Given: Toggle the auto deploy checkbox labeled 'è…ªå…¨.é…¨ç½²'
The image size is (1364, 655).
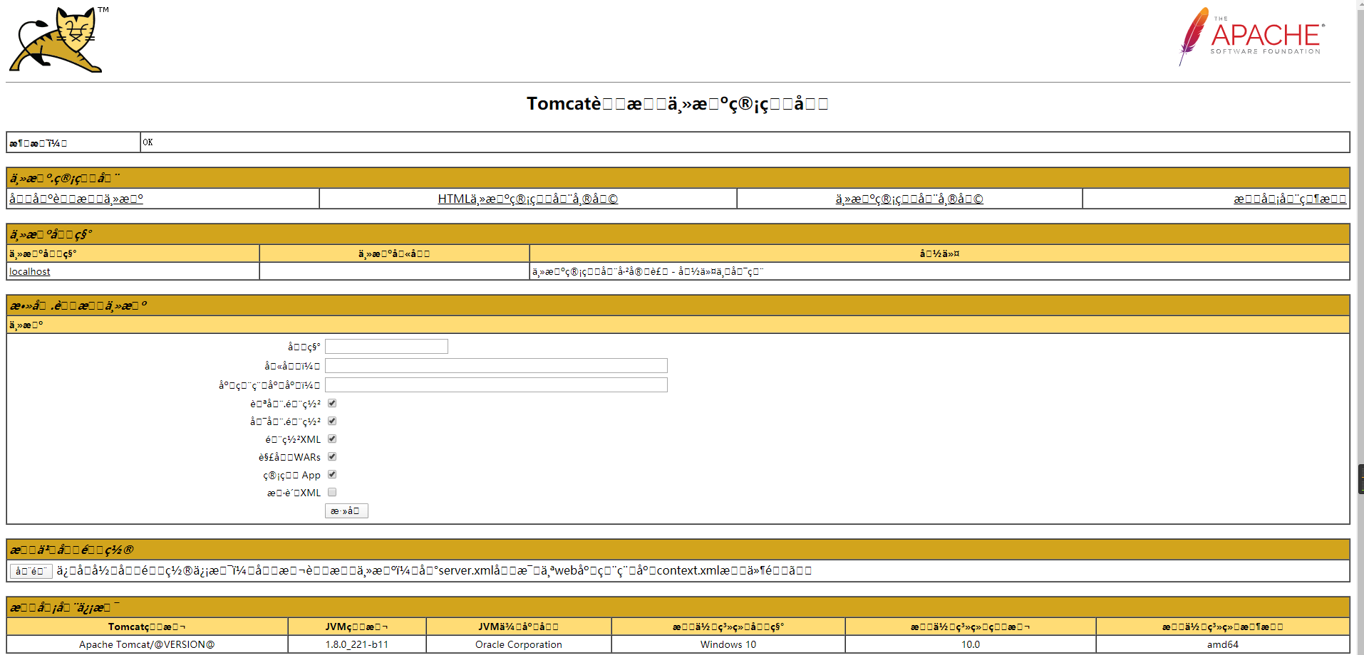Looking at the screenshot, I should tap(332, 404).
